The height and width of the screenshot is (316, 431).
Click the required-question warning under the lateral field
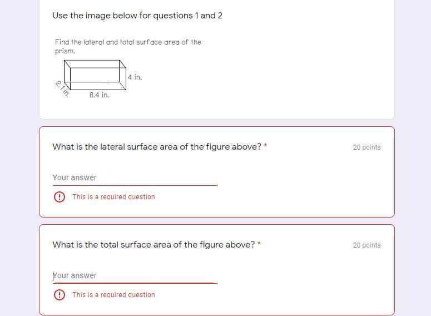pos(113,197)
